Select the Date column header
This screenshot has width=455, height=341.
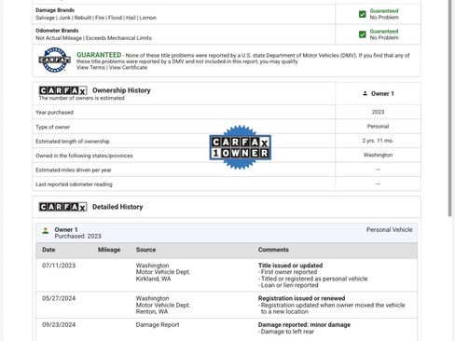pos(48,250)
